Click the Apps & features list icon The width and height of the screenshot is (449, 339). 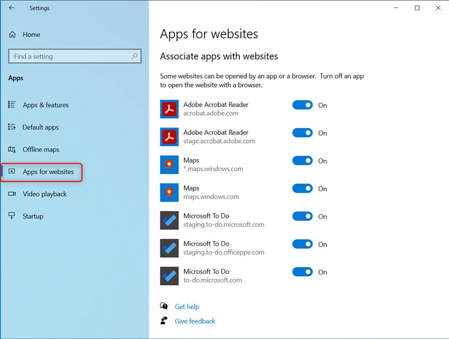point(12,105)
